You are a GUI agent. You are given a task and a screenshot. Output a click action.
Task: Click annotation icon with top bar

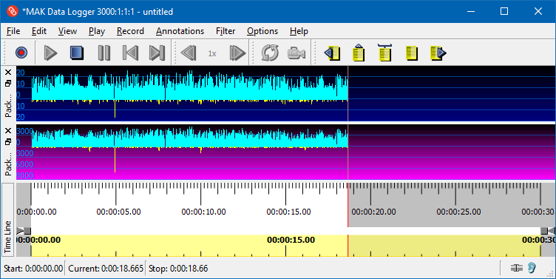[385, 53]
